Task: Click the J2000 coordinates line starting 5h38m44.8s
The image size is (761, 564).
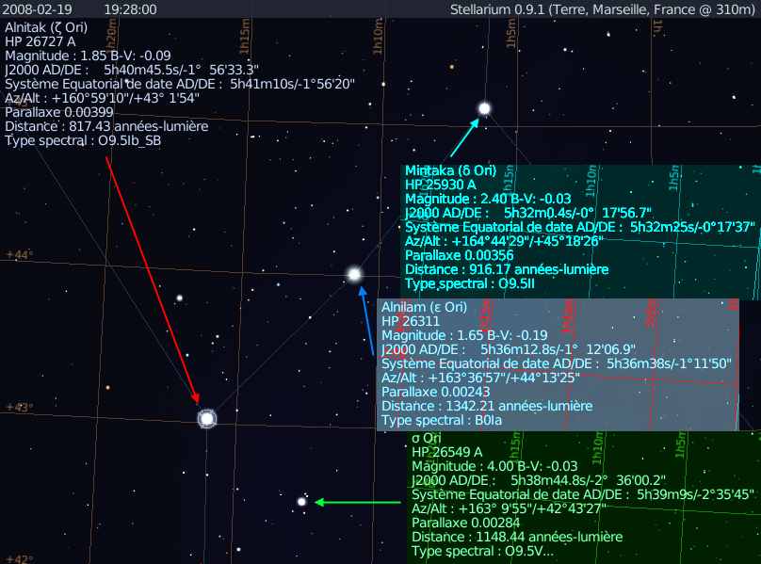Action: pyautogui.click(x=538, y=480)
